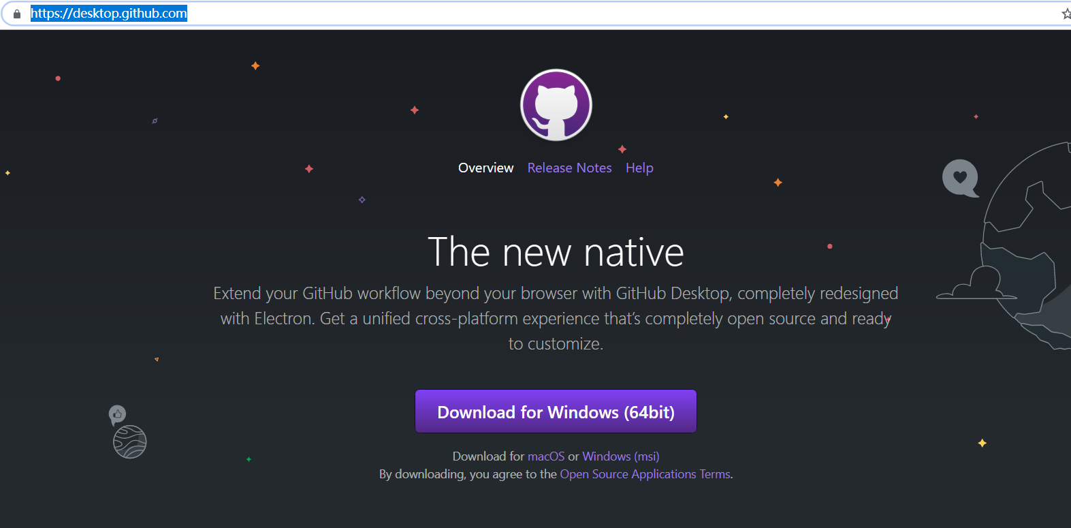Bookmark page with the star icon
1071x528 pixels.
pos(1066,14)
